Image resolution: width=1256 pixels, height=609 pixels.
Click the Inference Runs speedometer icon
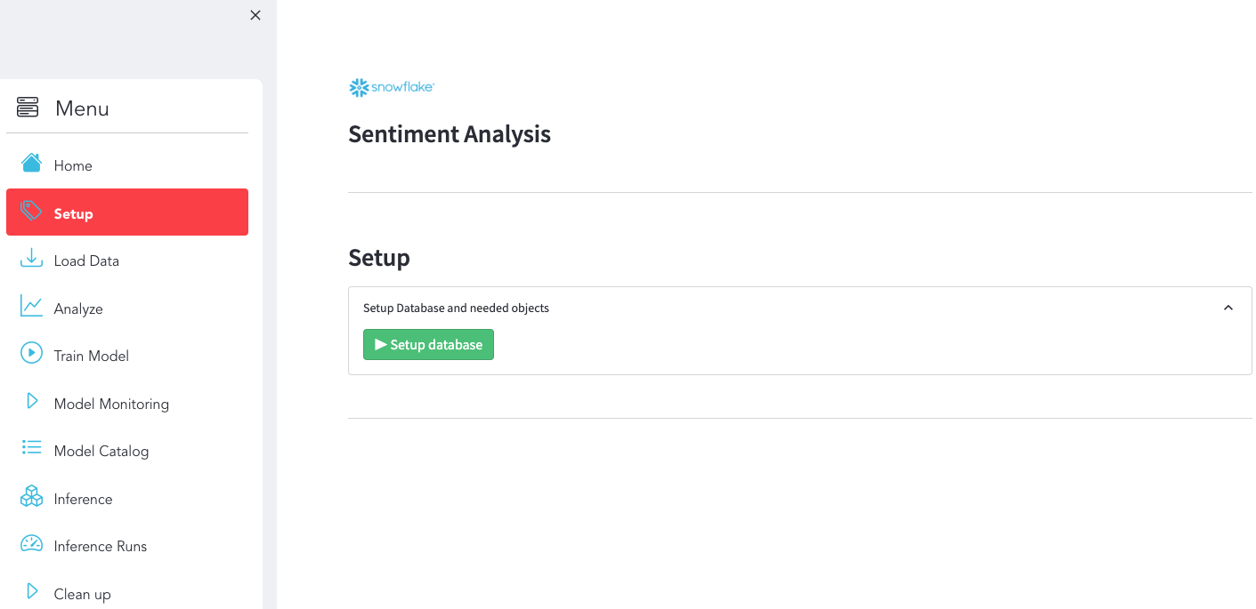pyautogui.click(x=31, y=544)
